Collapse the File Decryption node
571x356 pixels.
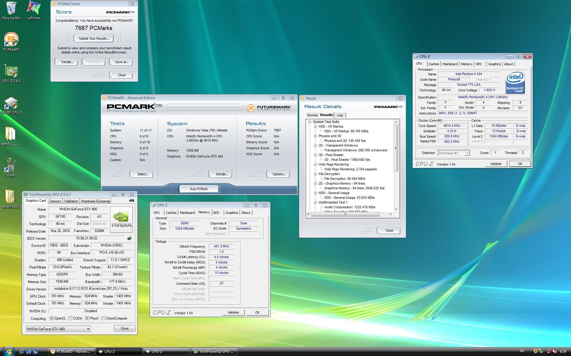315,174
